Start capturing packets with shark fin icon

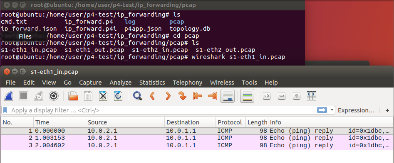click(x=9, y=96)
